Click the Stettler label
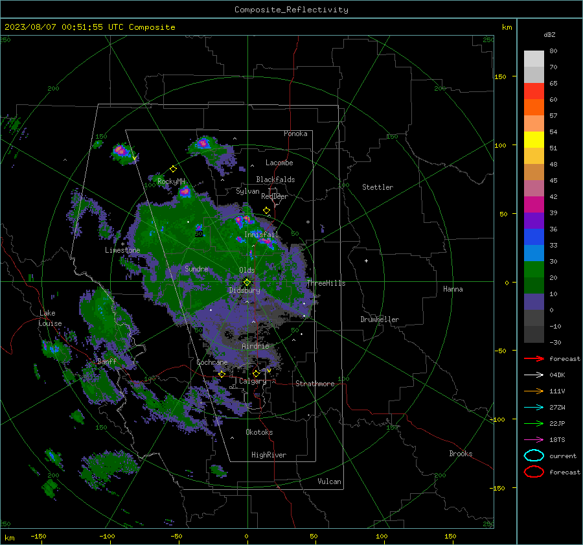The width and height of the screenshot is (583, 545). (x=378, y=187)
